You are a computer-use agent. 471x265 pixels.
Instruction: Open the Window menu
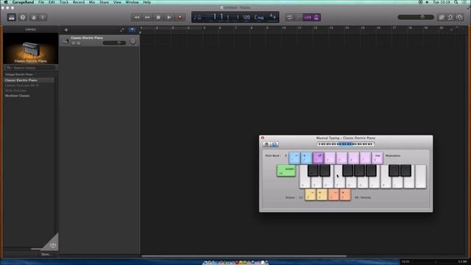pyautogui.click(x=132, y=2)
